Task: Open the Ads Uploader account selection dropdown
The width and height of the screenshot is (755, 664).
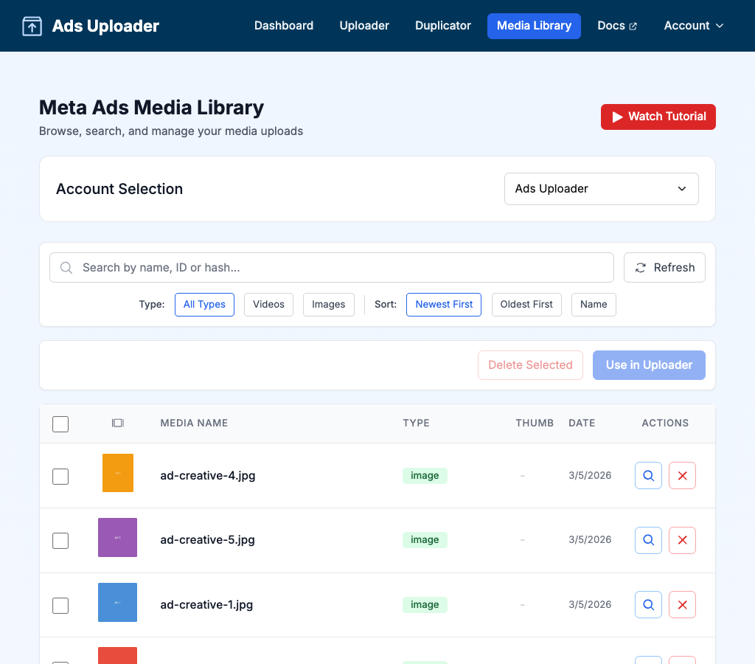Action: pyautogui.click(x=601, y=189)
